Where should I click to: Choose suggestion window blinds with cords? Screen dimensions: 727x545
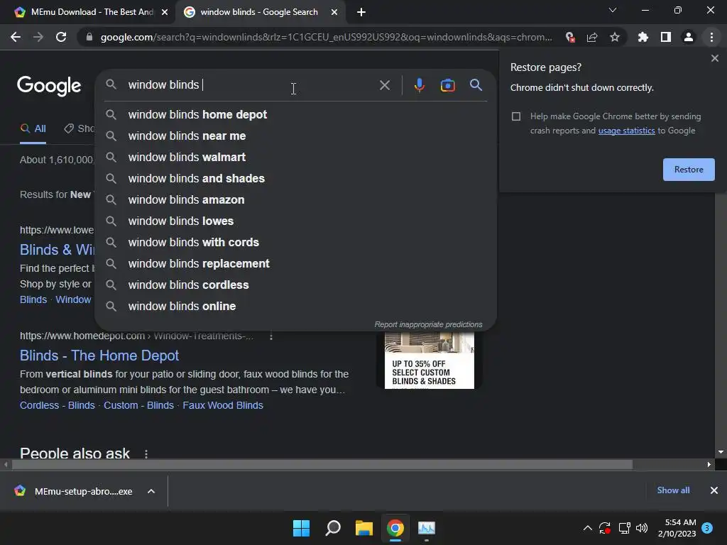(295, 243)
